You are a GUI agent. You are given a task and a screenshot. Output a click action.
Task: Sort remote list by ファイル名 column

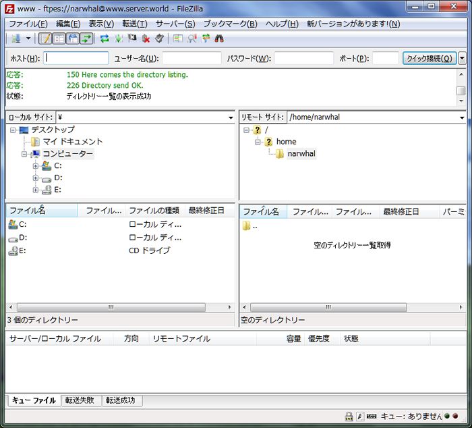[264, 211]
